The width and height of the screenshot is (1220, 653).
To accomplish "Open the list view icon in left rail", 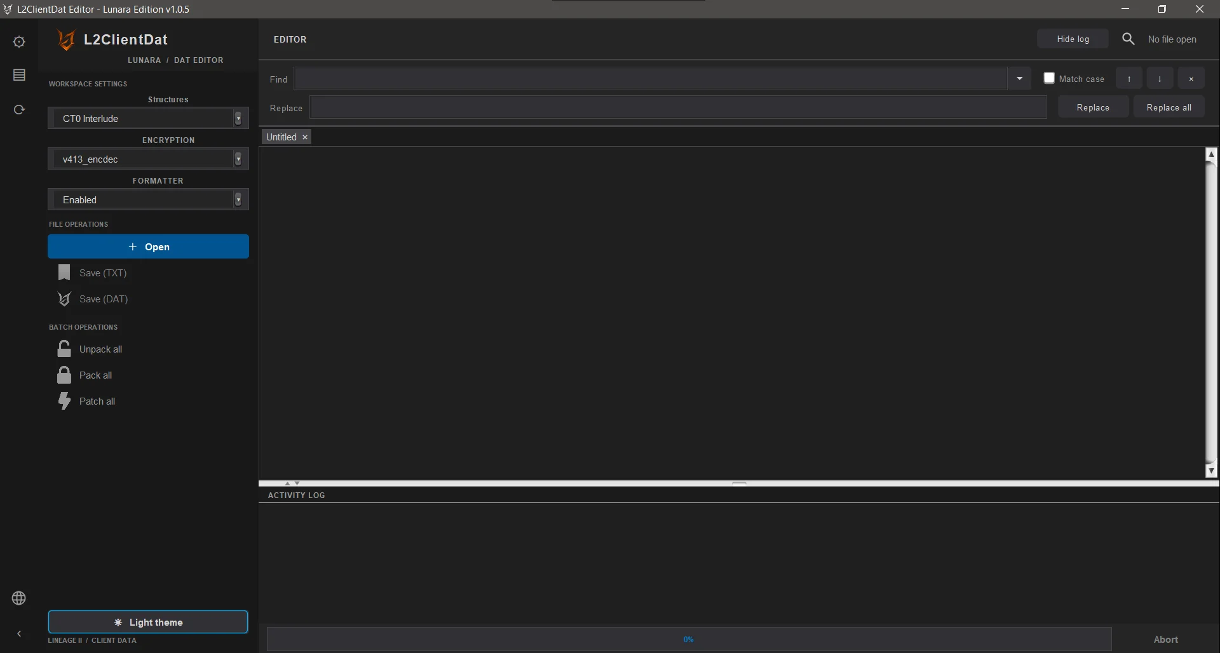I will pos(19,76).
